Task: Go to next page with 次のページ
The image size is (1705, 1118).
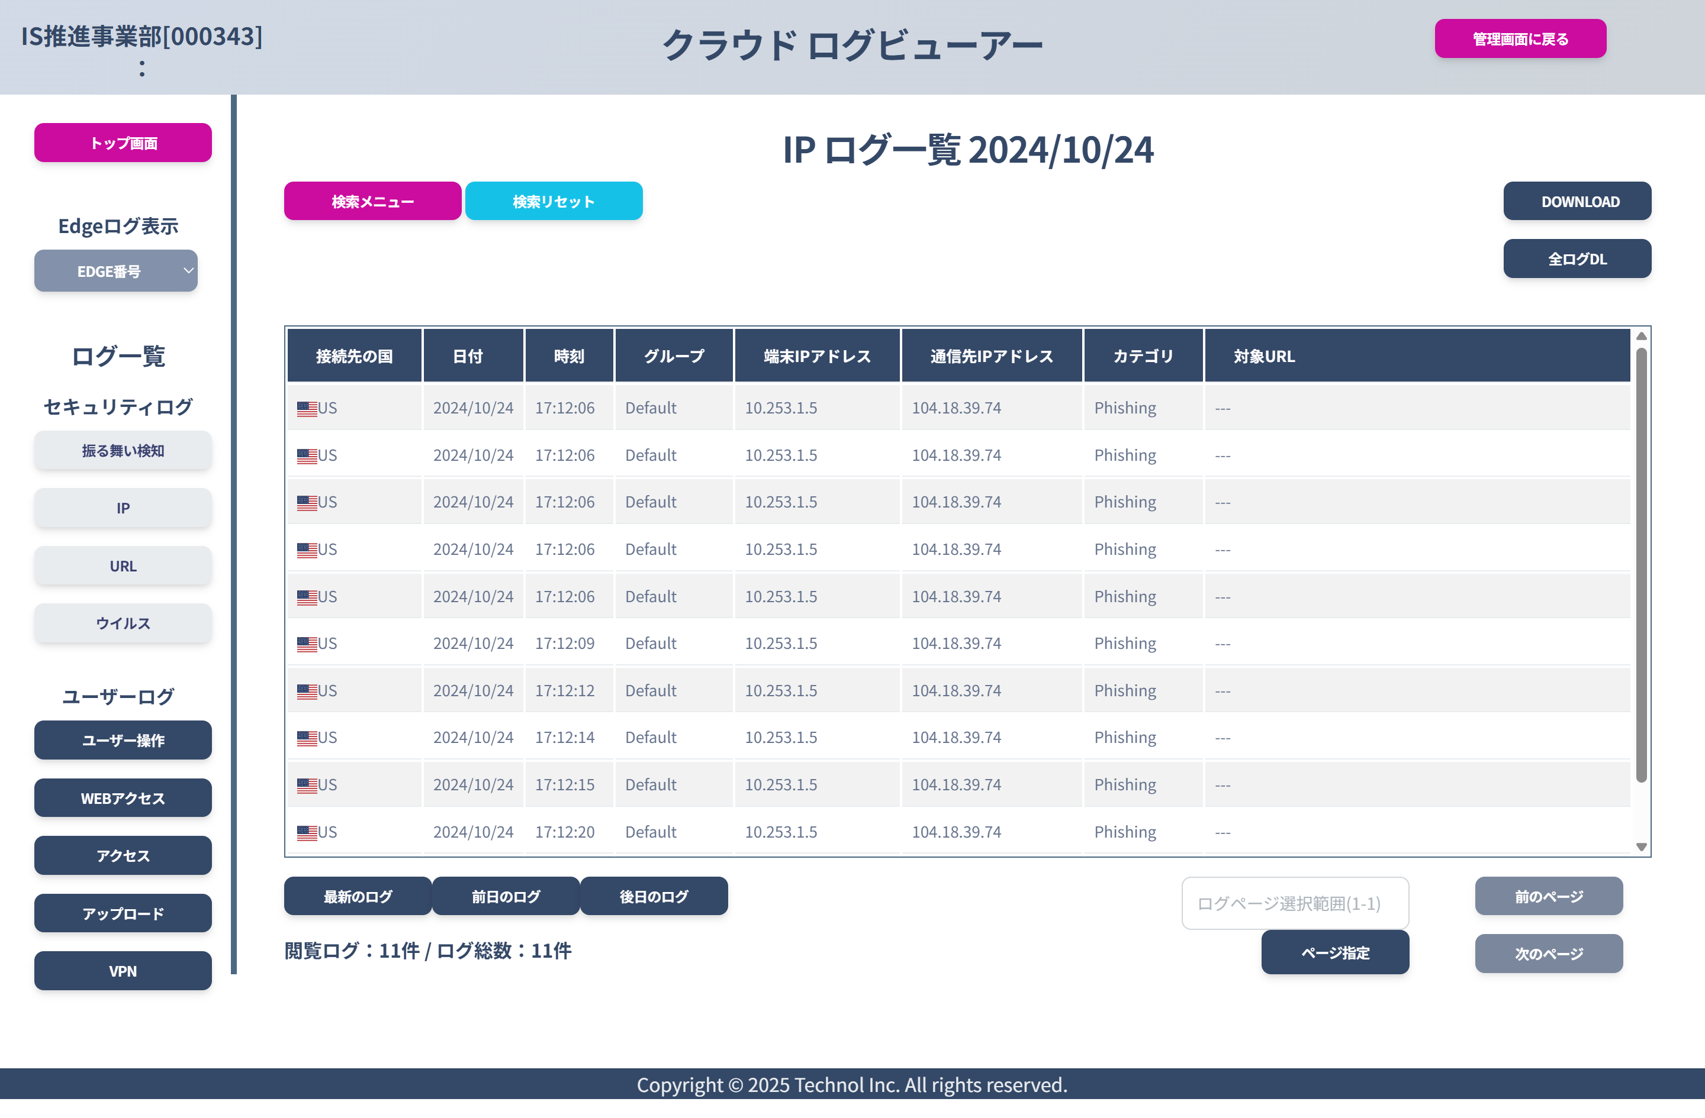Action: [x=1549, y=952]
